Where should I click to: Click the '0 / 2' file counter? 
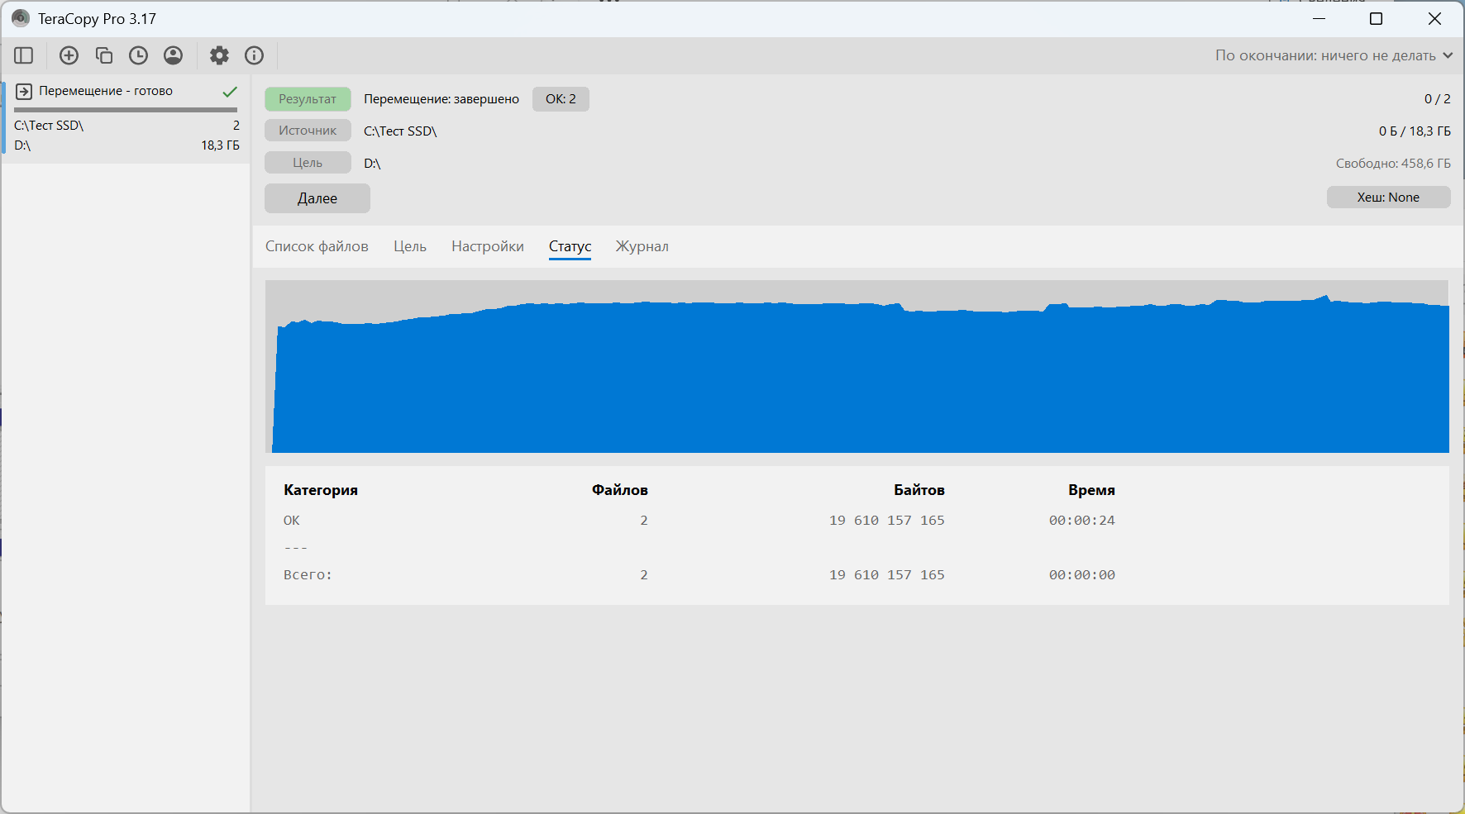1437,99
